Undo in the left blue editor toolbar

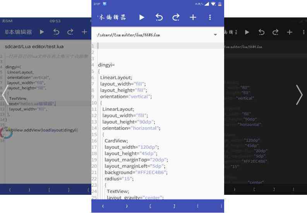56,32
